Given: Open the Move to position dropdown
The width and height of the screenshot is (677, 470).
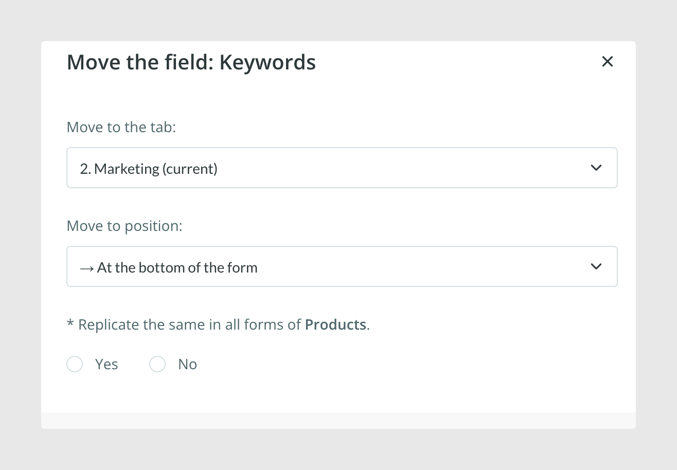Looking at the screenshot, I should 342,266.
